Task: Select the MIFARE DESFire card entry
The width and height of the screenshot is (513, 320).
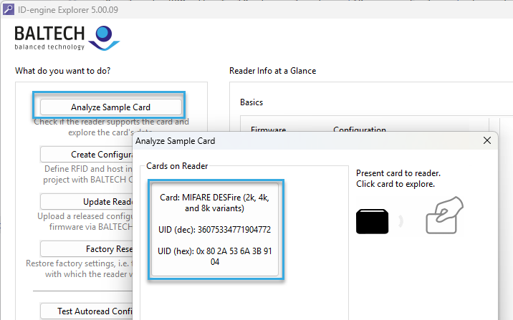Action: click(215, 230)
